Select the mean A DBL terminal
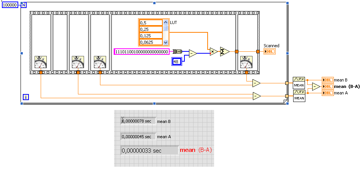This screenshot has width=362, height=169. (x=328, y=93)
